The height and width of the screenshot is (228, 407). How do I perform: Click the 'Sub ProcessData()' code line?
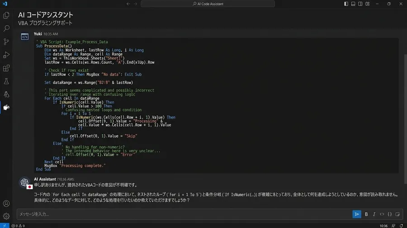[54, 46]
